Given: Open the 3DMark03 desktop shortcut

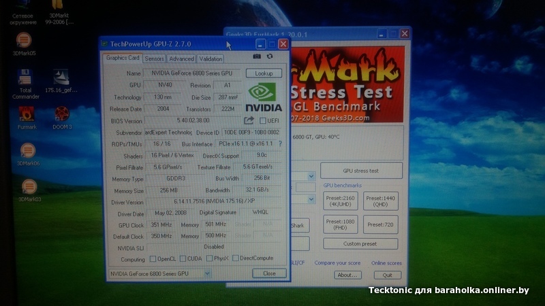Looking at the screenshot, I should (29, 190).
